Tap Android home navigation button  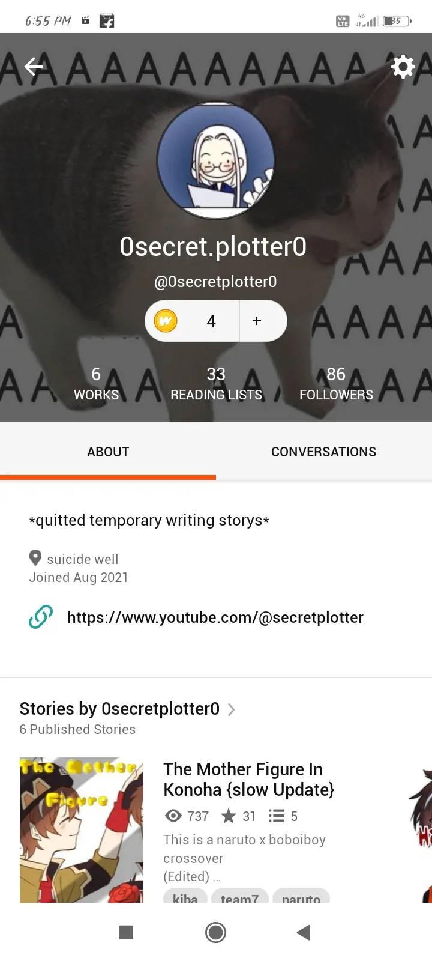[216, 932]
